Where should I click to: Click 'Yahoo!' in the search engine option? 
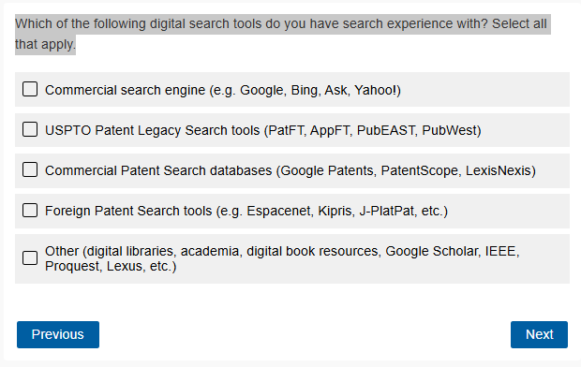tap(378, 90)
